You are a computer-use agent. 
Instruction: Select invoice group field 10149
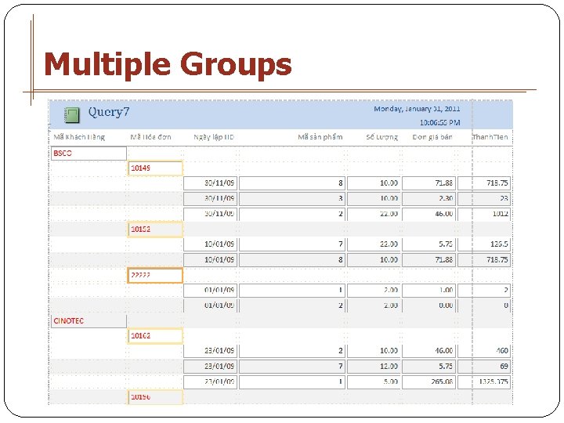(x=155, y=168)
